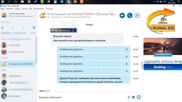Click the Вчера date separator
Screen dimensions: 182x102
click(x=89, y=25)
